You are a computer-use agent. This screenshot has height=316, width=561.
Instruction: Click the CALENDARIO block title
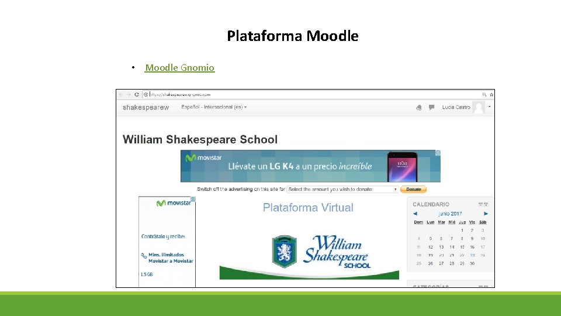tap(431, 204)
